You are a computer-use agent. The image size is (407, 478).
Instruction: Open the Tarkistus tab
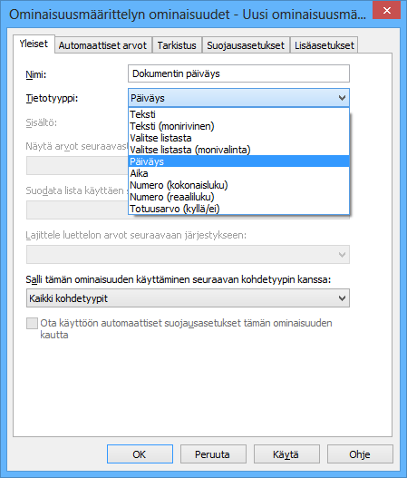177,45
